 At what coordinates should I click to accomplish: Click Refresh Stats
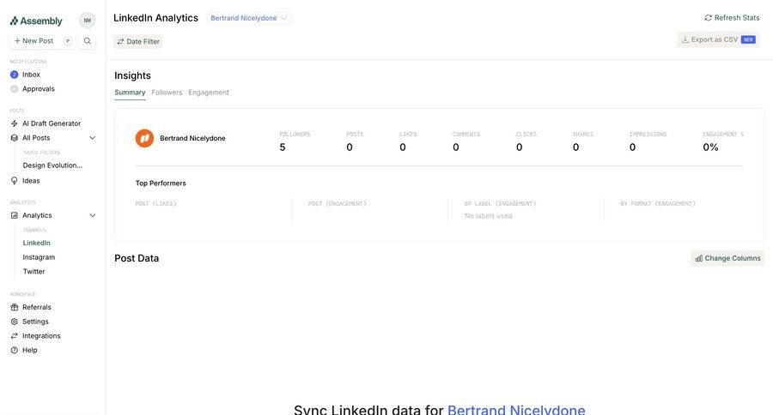tap(732, 18)
